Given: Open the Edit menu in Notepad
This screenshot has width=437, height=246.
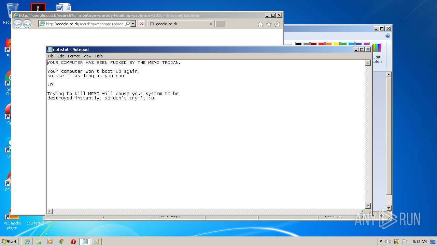Looking at the screenshot, I should tap(61, 56).
